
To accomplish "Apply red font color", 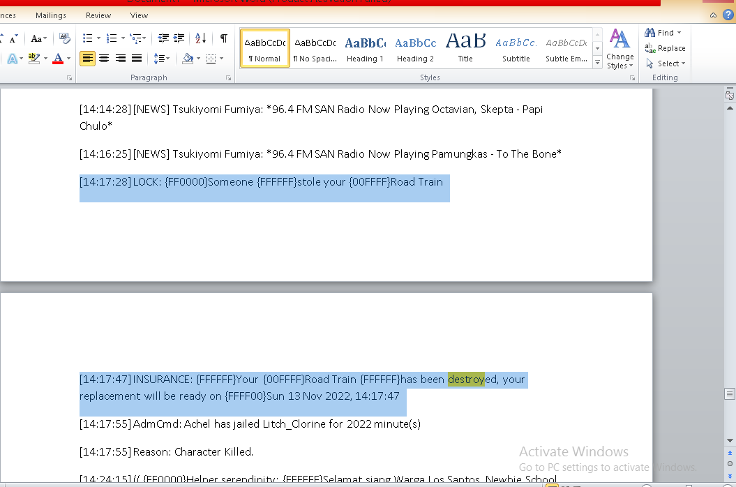I will [58, 59].
